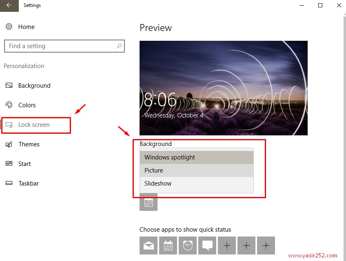Screen dimensions: 346x261
Task: Open Start settings in the sidebar
Action: (24, 164)
